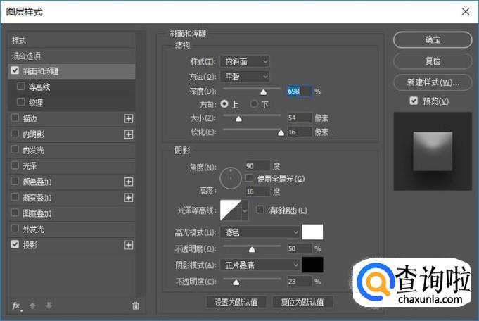
Task: Open the 高光模式 滤色 dropdown
Action: 260,232
